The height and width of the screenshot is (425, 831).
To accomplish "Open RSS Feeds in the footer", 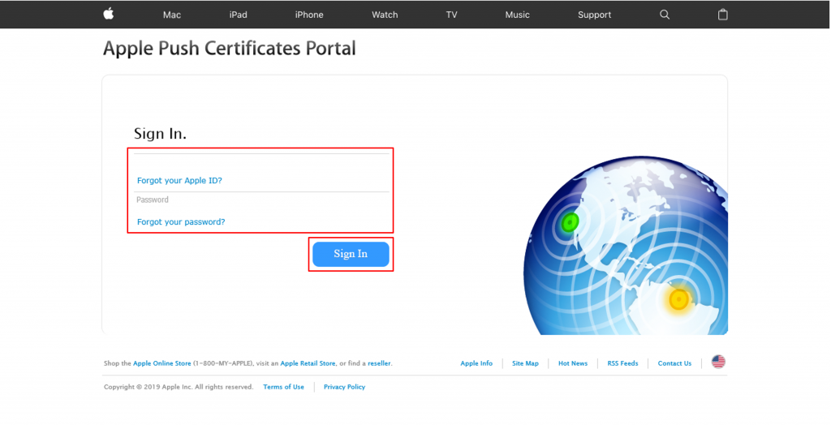I will 622,363.
